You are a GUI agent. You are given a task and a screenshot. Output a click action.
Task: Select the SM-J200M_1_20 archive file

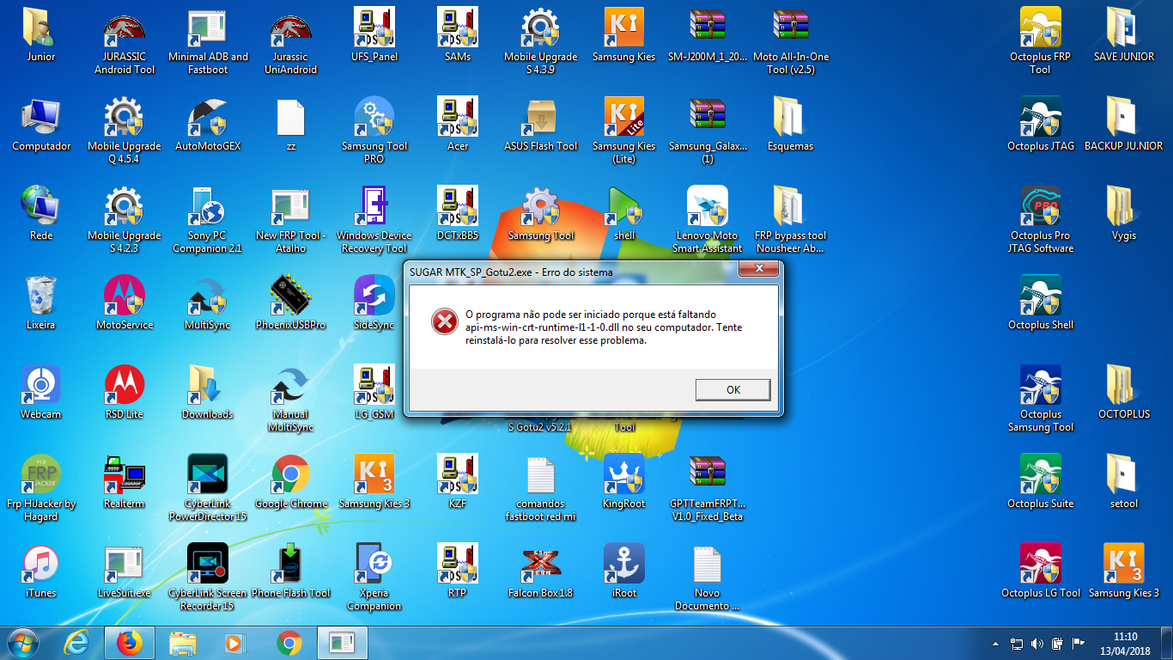[x=708, y=35]
